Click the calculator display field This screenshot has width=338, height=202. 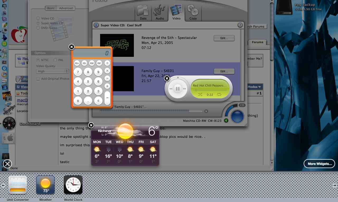coord(92,53)
